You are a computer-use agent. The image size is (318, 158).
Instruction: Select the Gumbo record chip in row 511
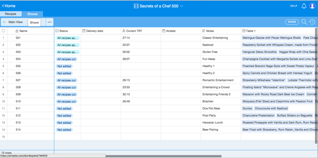[247, 108]
